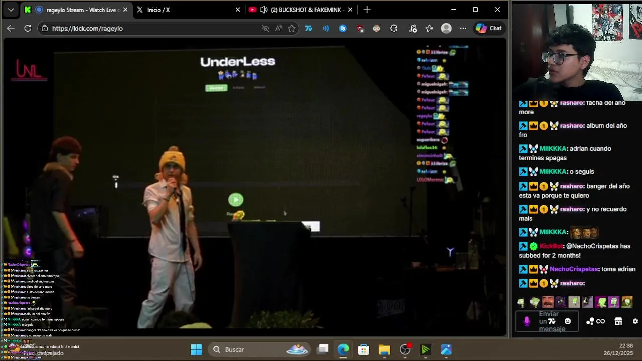
Task: Open the browser Extensions puzzle icon
Action: [x=393, y=28]
